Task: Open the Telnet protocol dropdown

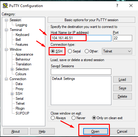Action: 117,51
